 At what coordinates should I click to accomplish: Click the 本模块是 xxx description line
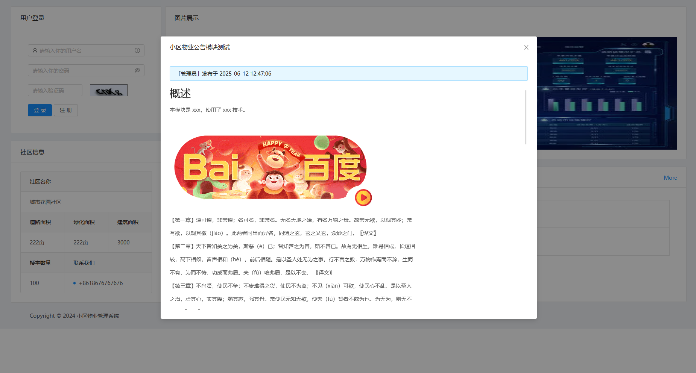[209, 110]
